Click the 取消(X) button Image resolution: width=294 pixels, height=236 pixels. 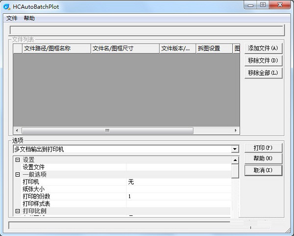tap(263, 170)
